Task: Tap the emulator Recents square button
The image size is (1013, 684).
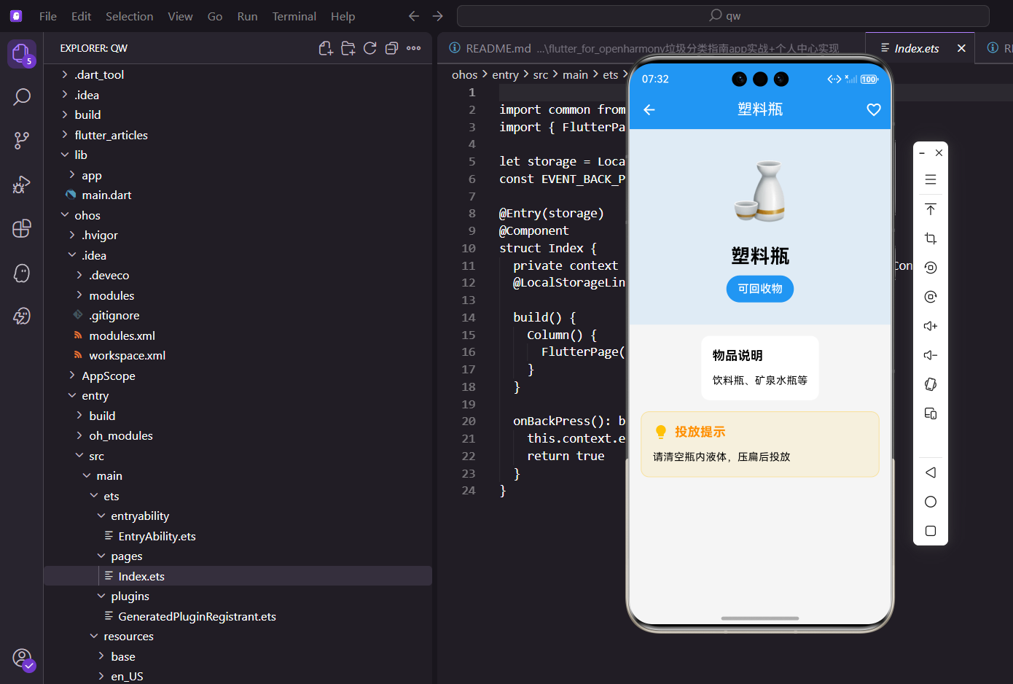Action: pos(931,531)
